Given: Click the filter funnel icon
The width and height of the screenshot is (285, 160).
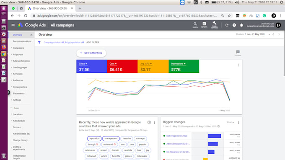Looking at the screenshot, I should point(39,42).
